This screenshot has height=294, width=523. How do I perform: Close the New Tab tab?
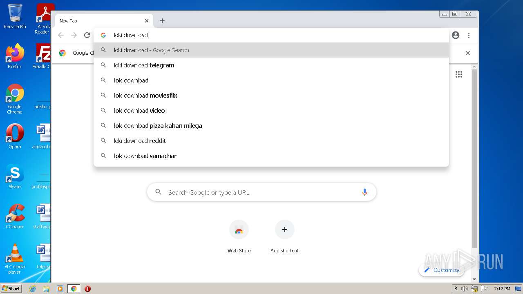[147, 21]
